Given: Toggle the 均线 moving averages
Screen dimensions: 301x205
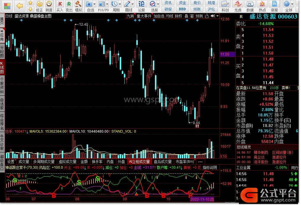Looking at the screenshot, I should point(169,16).
